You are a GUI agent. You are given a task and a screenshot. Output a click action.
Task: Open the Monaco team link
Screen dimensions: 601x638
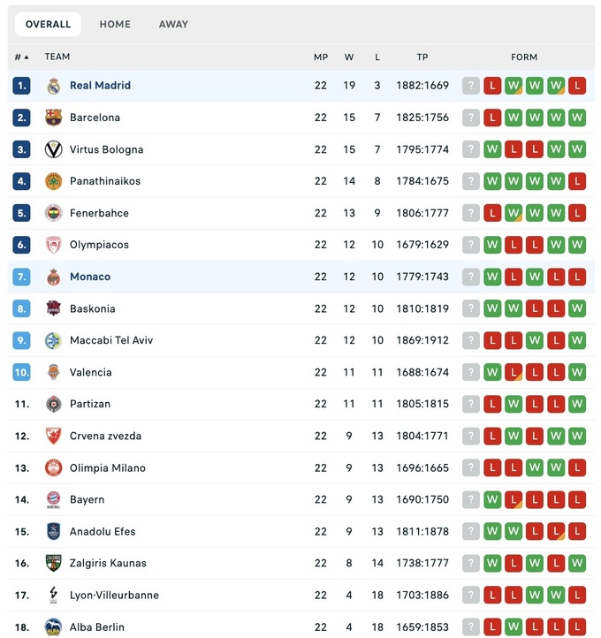pos(90,277)
